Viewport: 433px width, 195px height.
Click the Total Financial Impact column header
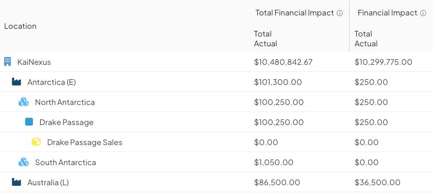pyautogui.click(x=295, y=13)
